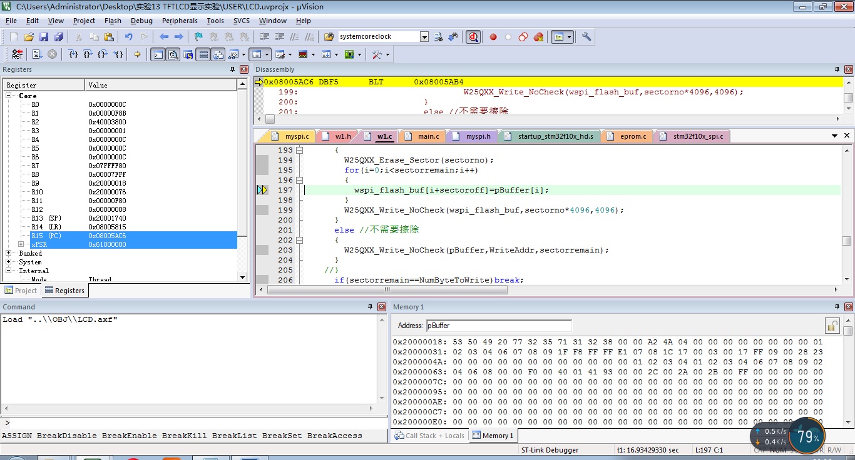
Task: Select the R13 (SP) register row
Action: coord(133,218)
